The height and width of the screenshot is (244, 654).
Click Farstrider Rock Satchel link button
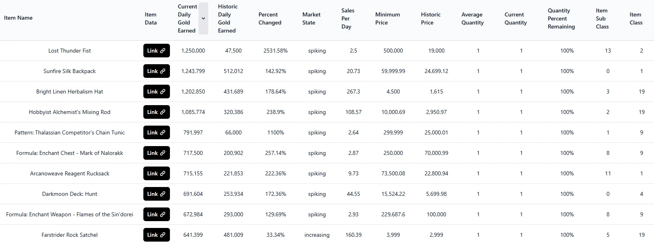pyautogui.click(x=156, y=235)
